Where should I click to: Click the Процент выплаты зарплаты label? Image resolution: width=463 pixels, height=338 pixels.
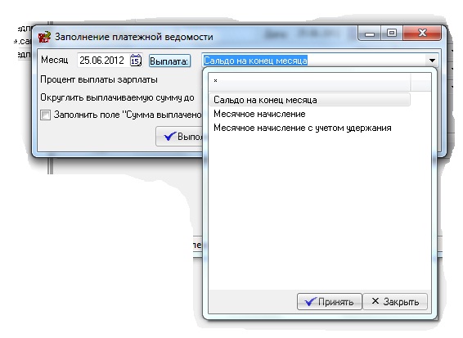pyautogui.click(x=99, y=79)
